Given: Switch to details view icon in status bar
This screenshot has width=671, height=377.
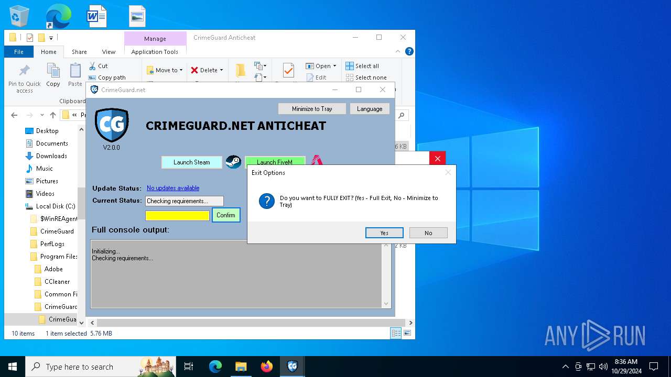Looking at the screenshot, I should 396,333.
